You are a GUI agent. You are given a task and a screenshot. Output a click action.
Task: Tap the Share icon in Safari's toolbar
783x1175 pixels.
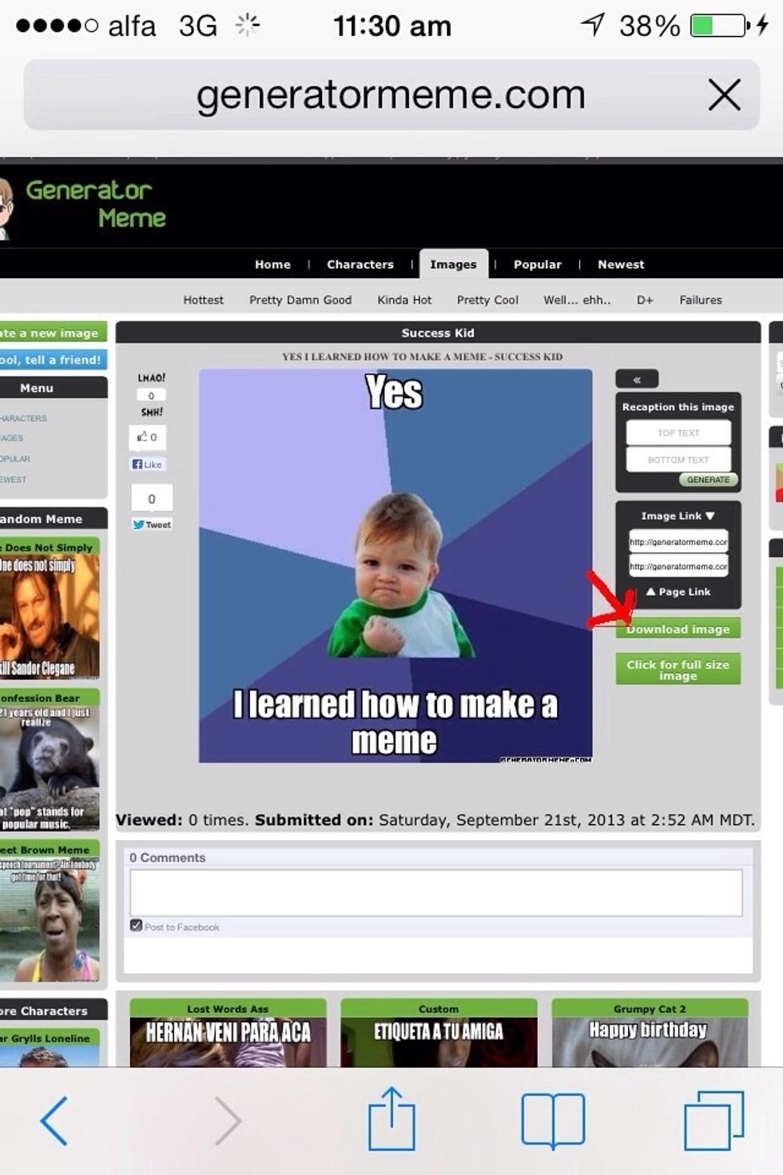tap(391, 1121)
